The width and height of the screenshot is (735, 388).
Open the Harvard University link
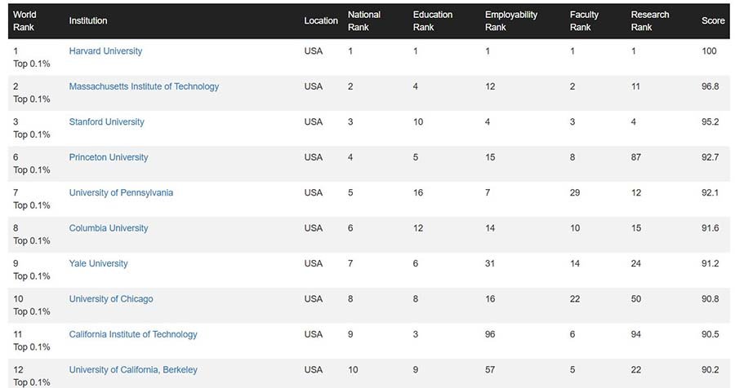105,51
